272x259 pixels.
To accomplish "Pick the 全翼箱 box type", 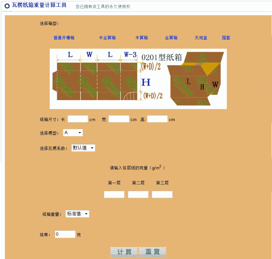I will pyautogui.click(x=171, y=38).
